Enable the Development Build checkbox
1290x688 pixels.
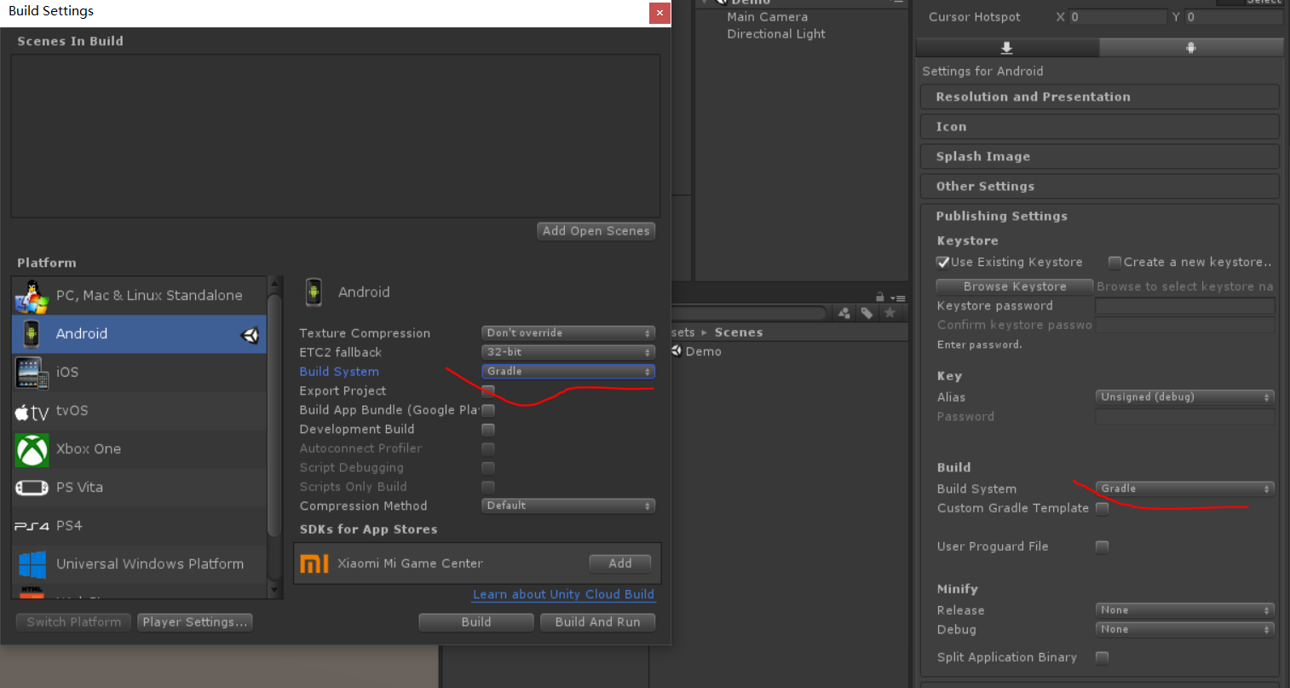[x=487, y=429]
